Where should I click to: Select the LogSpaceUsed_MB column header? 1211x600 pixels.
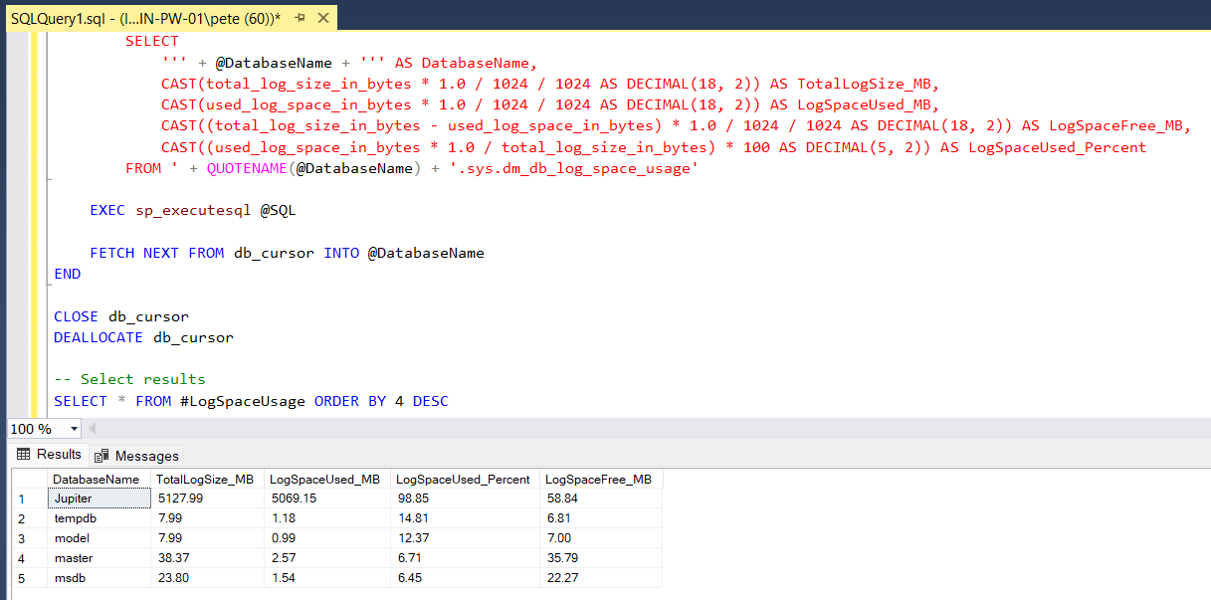(x=324, y=479)
